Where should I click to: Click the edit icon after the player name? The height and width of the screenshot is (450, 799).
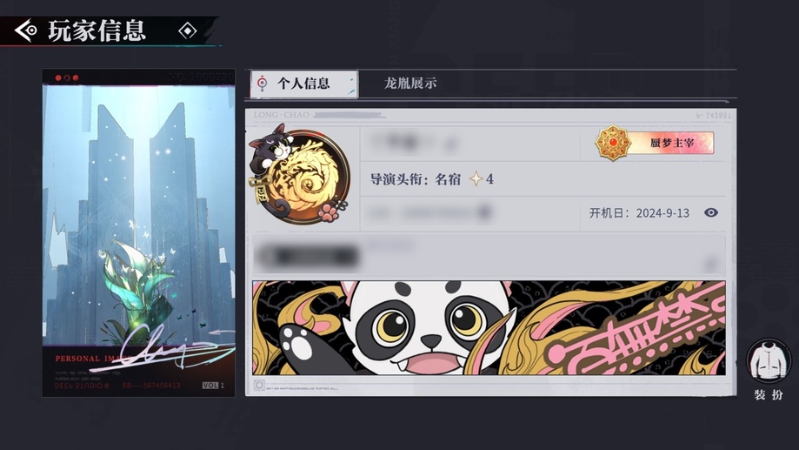point(450,146)
